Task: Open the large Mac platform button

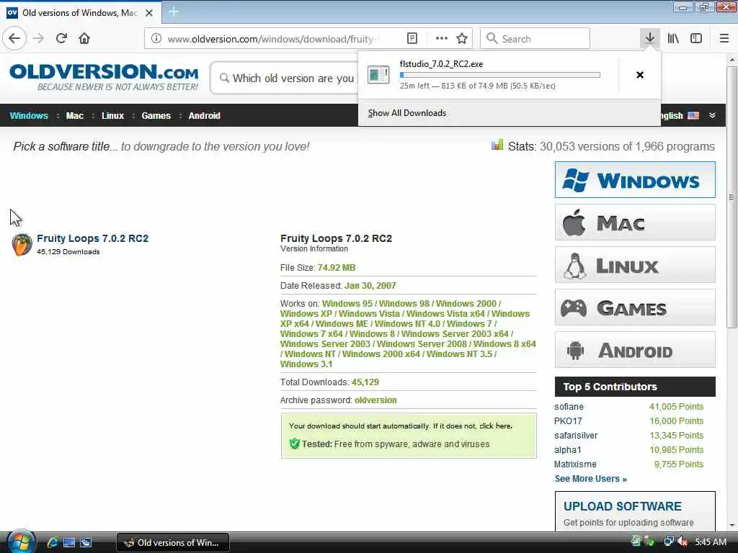Action: [x=635, y=222]
